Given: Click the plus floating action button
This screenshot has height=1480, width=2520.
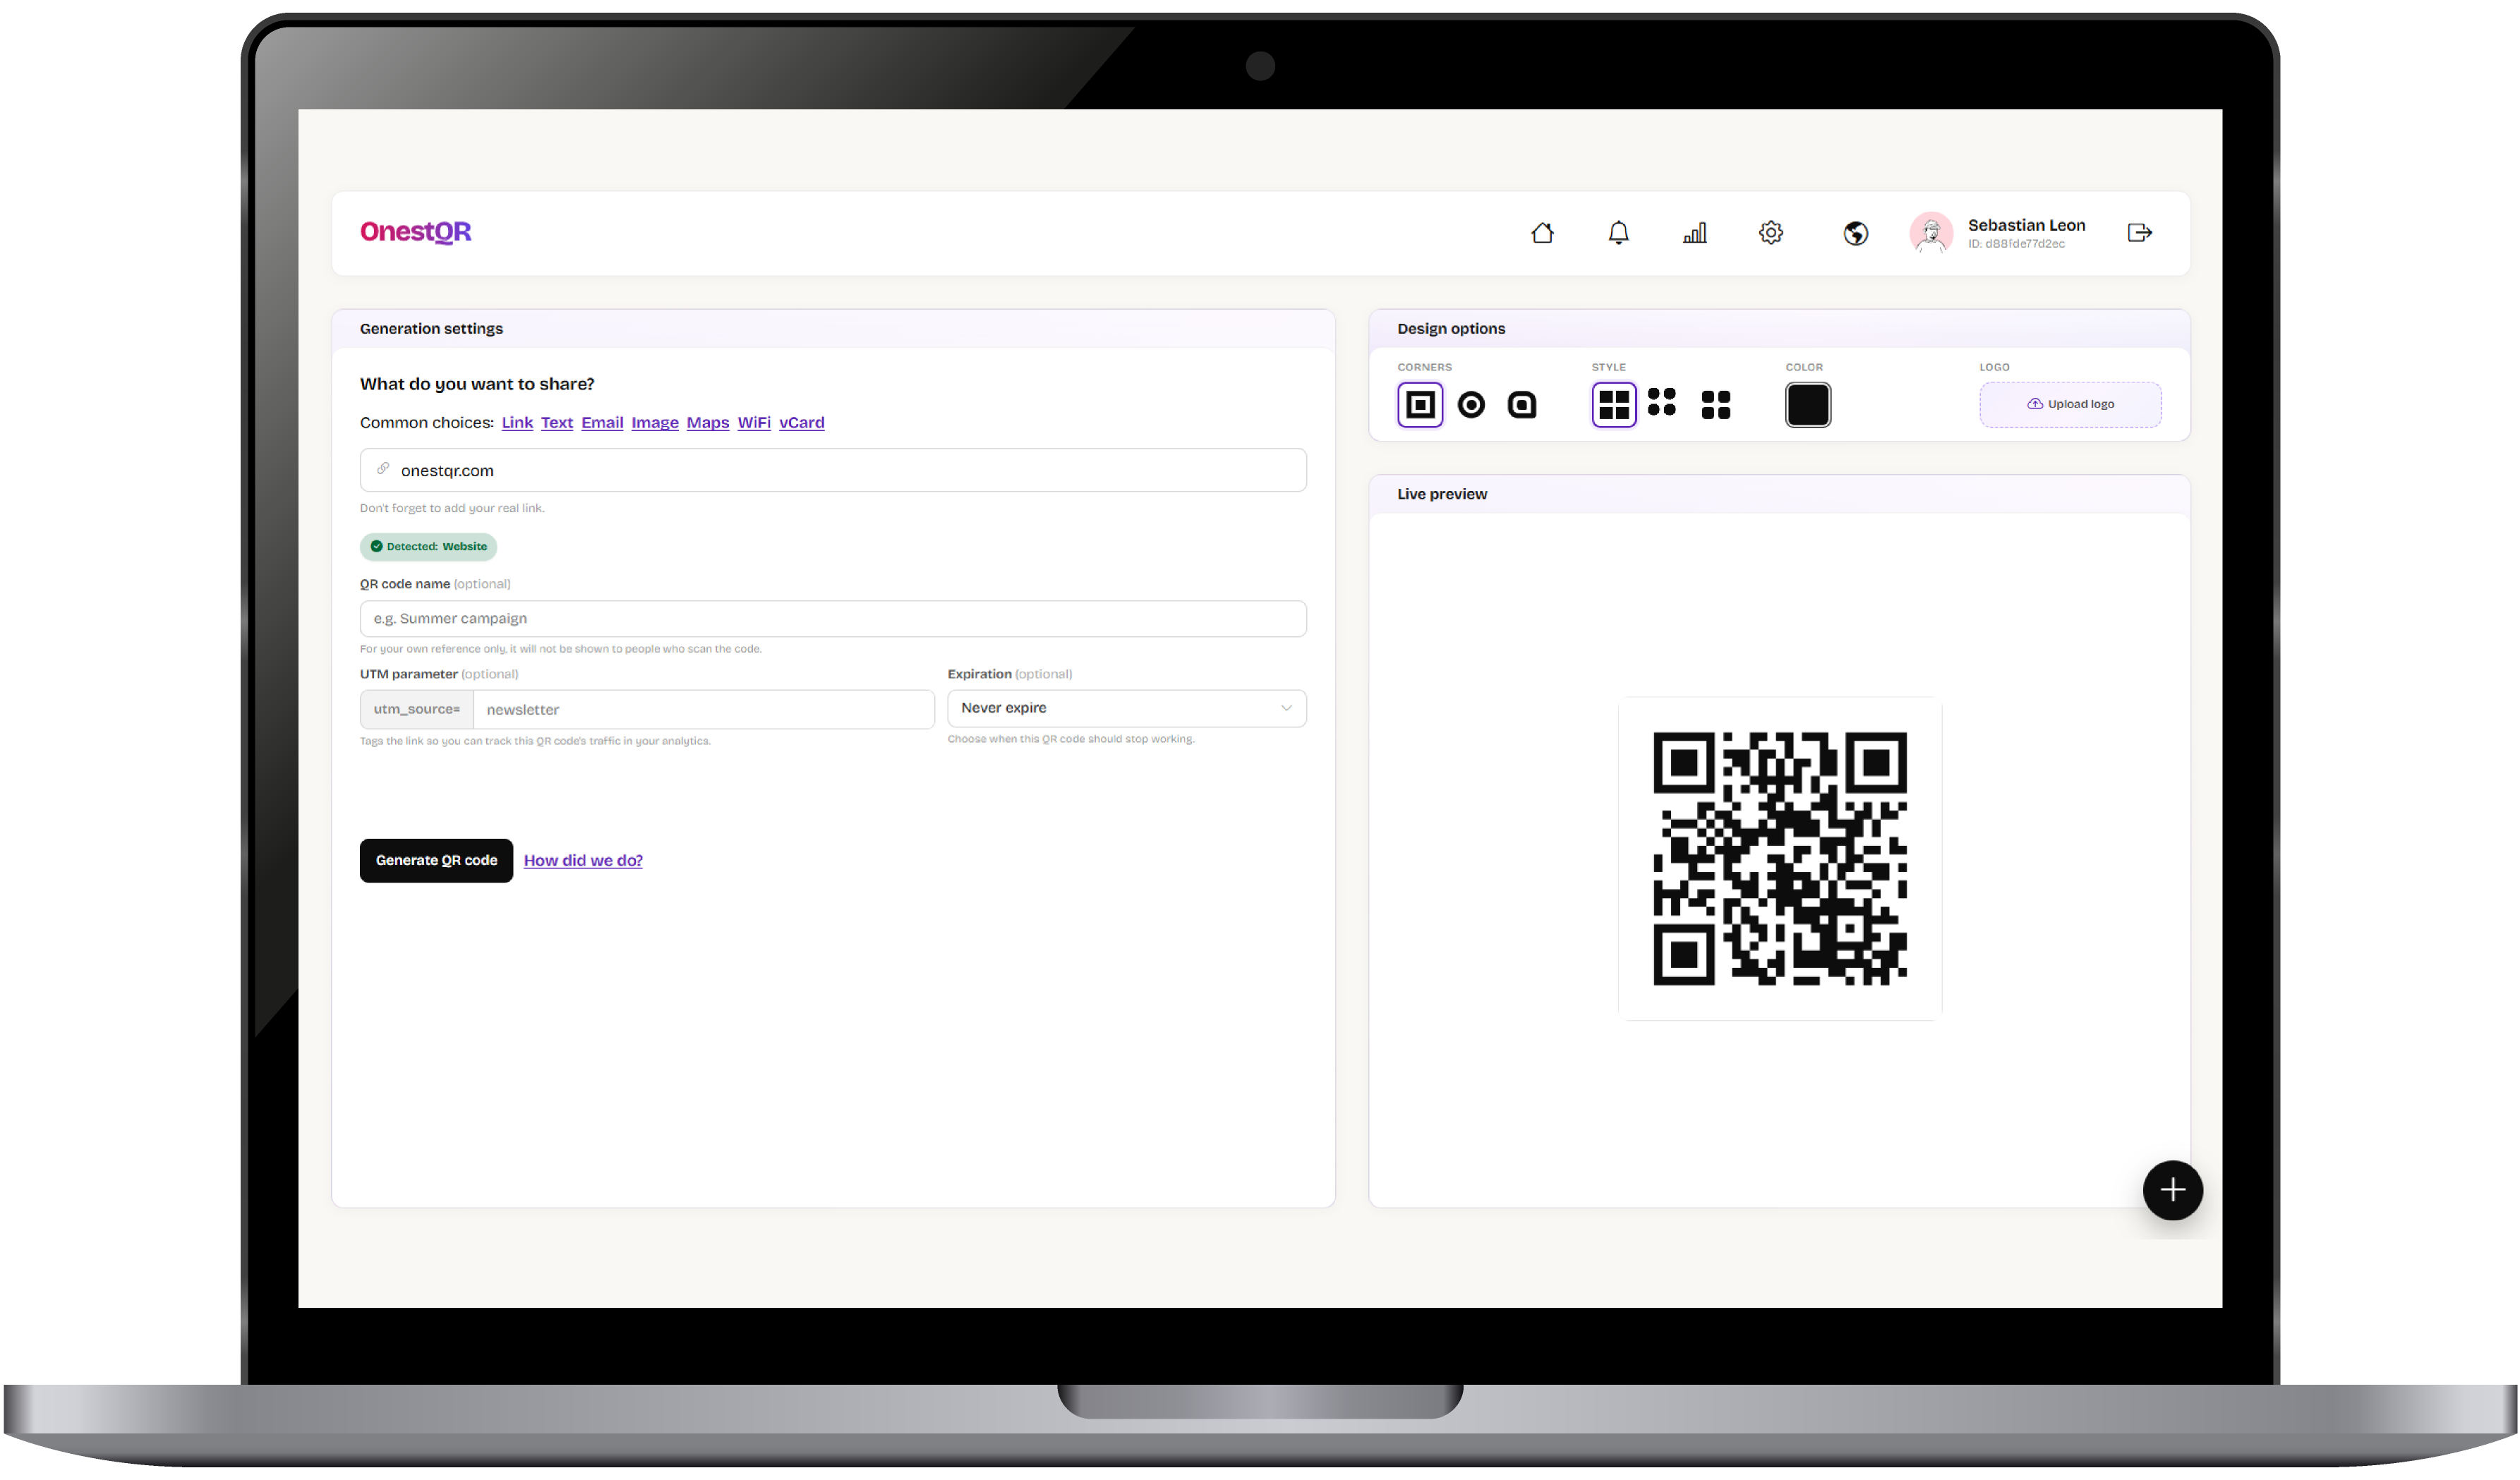Looking at the screenshot, I should (x=2172, y=1190).
